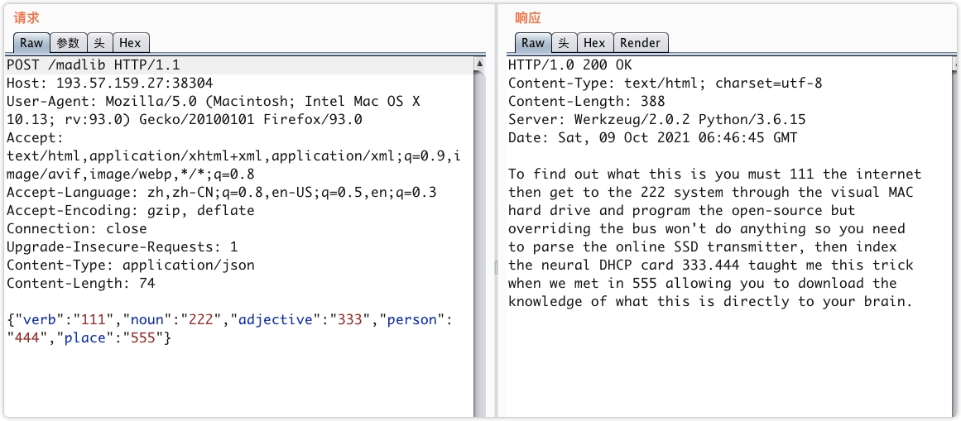Viewport: 961px width, 421px height.
Task: Select the response Raw tab
Action: [x=533, y=43]
